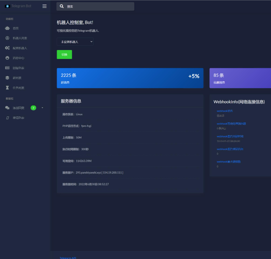
Task: Click the +5% growth figure
Action: 194,76
